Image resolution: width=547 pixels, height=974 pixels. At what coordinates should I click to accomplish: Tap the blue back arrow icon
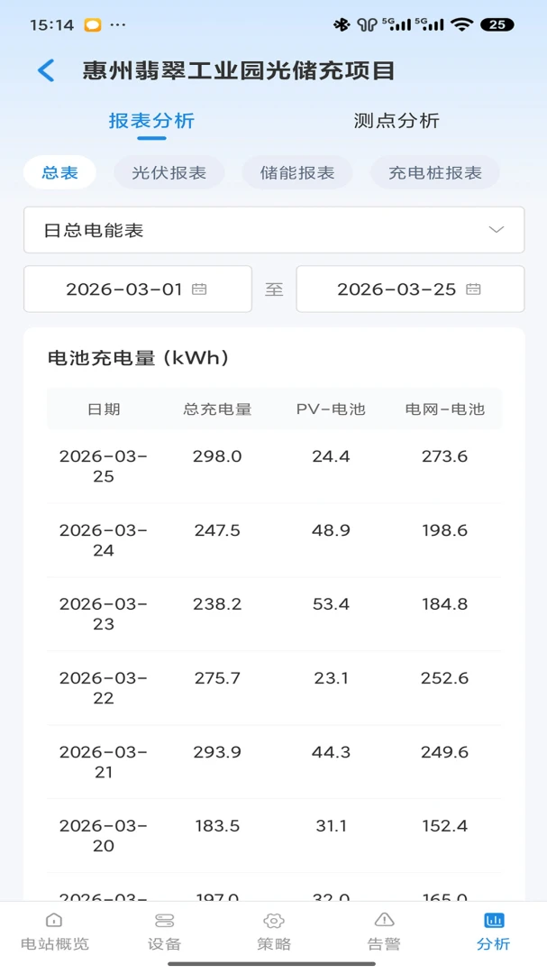(46, 71)
